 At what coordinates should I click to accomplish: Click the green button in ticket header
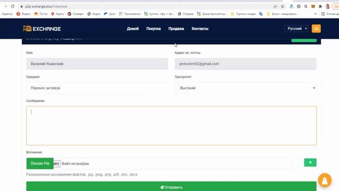[304, 40]
